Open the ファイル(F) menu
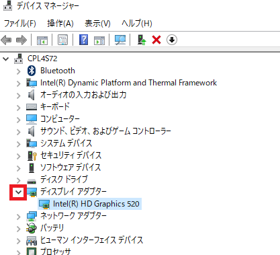280x255 pixels. click(x=20, y=24)
